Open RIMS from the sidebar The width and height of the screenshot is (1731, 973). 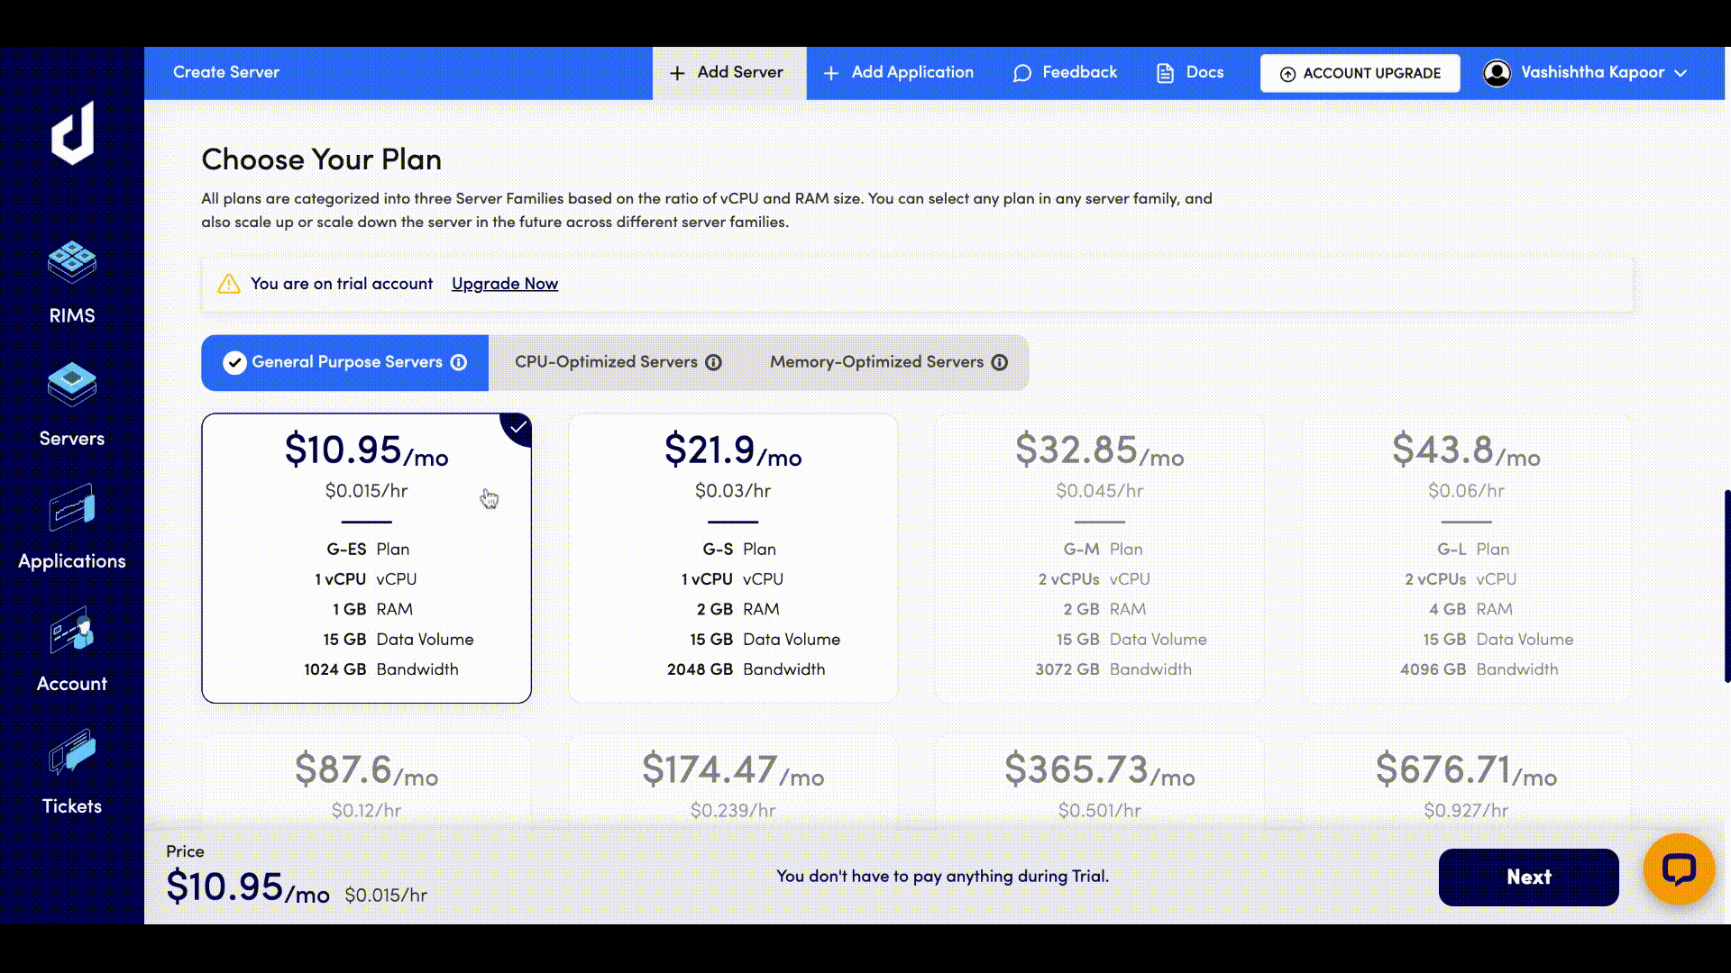(x=72, y=282)
